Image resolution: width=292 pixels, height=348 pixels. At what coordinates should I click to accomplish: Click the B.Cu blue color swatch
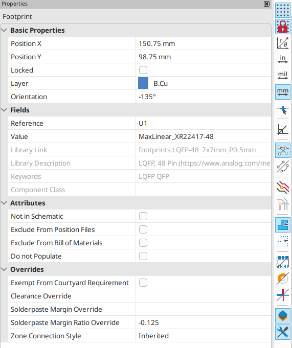[143, 83]
